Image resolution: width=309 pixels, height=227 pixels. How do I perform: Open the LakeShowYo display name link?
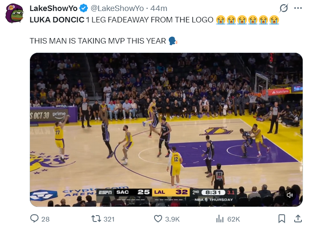point(54,8)
